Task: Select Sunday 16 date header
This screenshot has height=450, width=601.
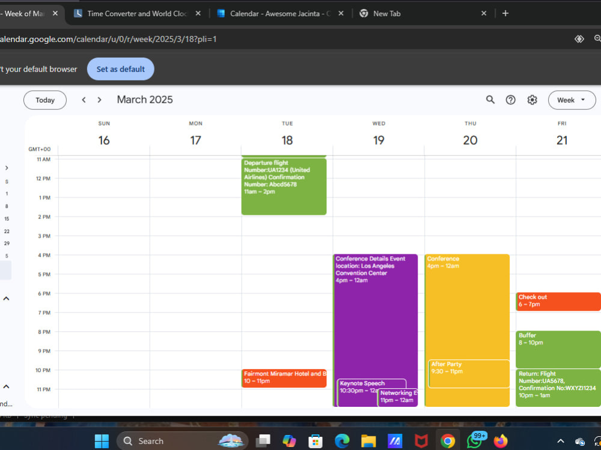Action: [104, 140]
